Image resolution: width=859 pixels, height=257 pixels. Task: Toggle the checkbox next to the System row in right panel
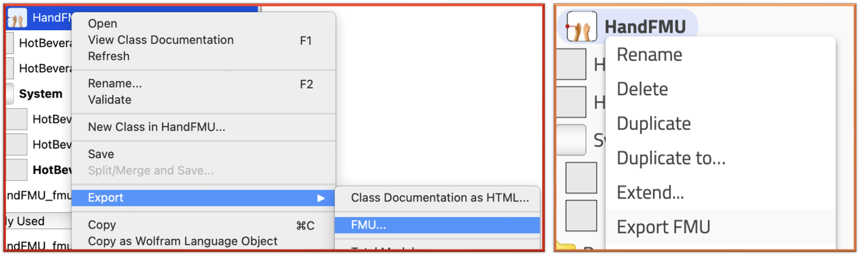pos(571,139)
